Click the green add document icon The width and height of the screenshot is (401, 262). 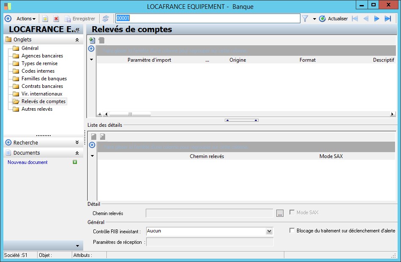pos(75,162)
